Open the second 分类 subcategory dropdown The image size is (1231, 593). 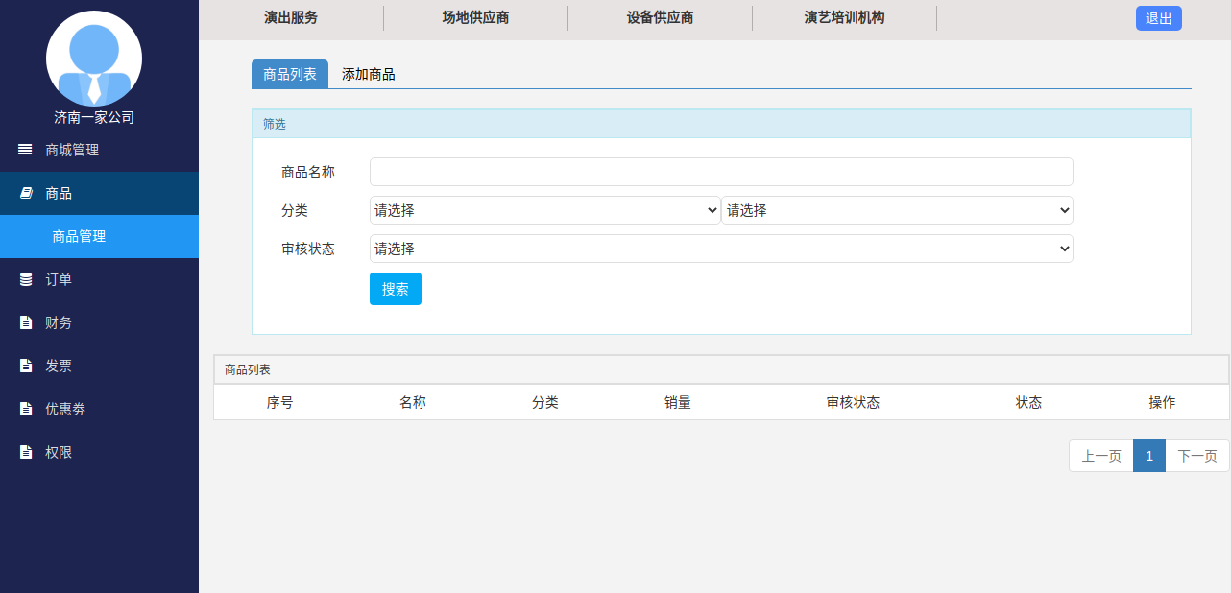[x=897, y=210]
